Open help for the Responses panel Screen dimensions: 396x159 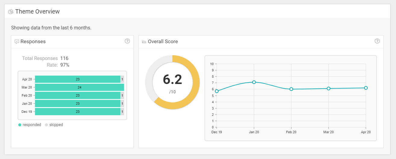click(x=127, y=41)
